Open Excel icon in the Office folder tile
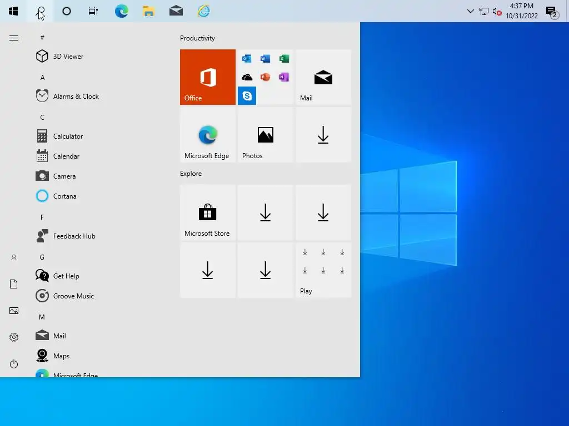 pyautogui.click(x=284, y=58)
